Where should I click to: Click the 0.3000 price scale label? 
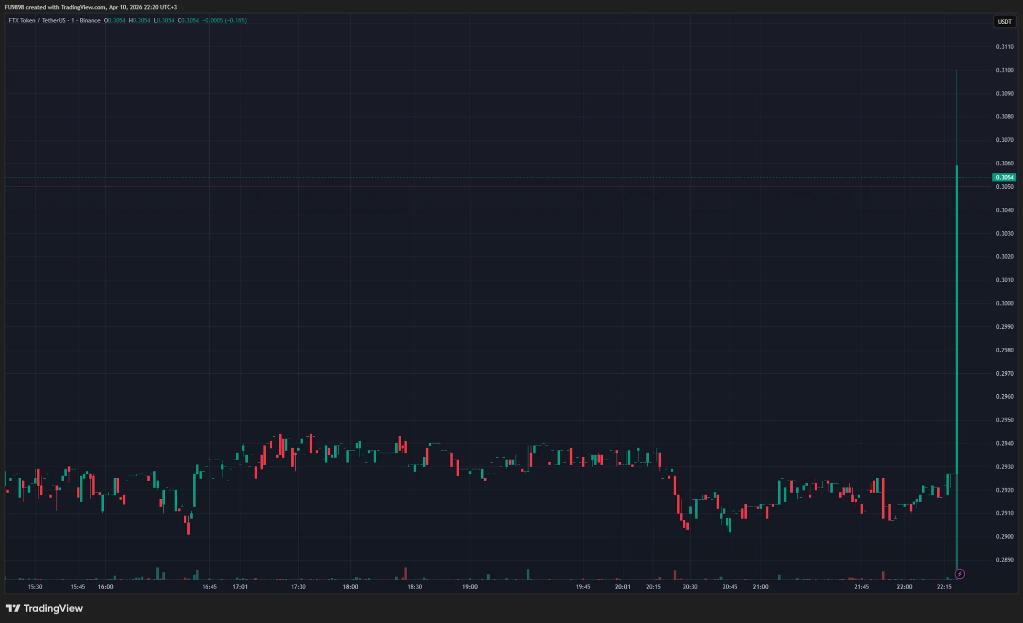click(x=1004, y=303)
